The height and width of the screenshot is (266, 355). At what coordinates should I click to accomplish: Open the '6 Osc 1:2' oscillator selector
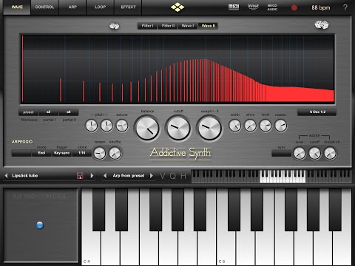(x=317, y=112)
